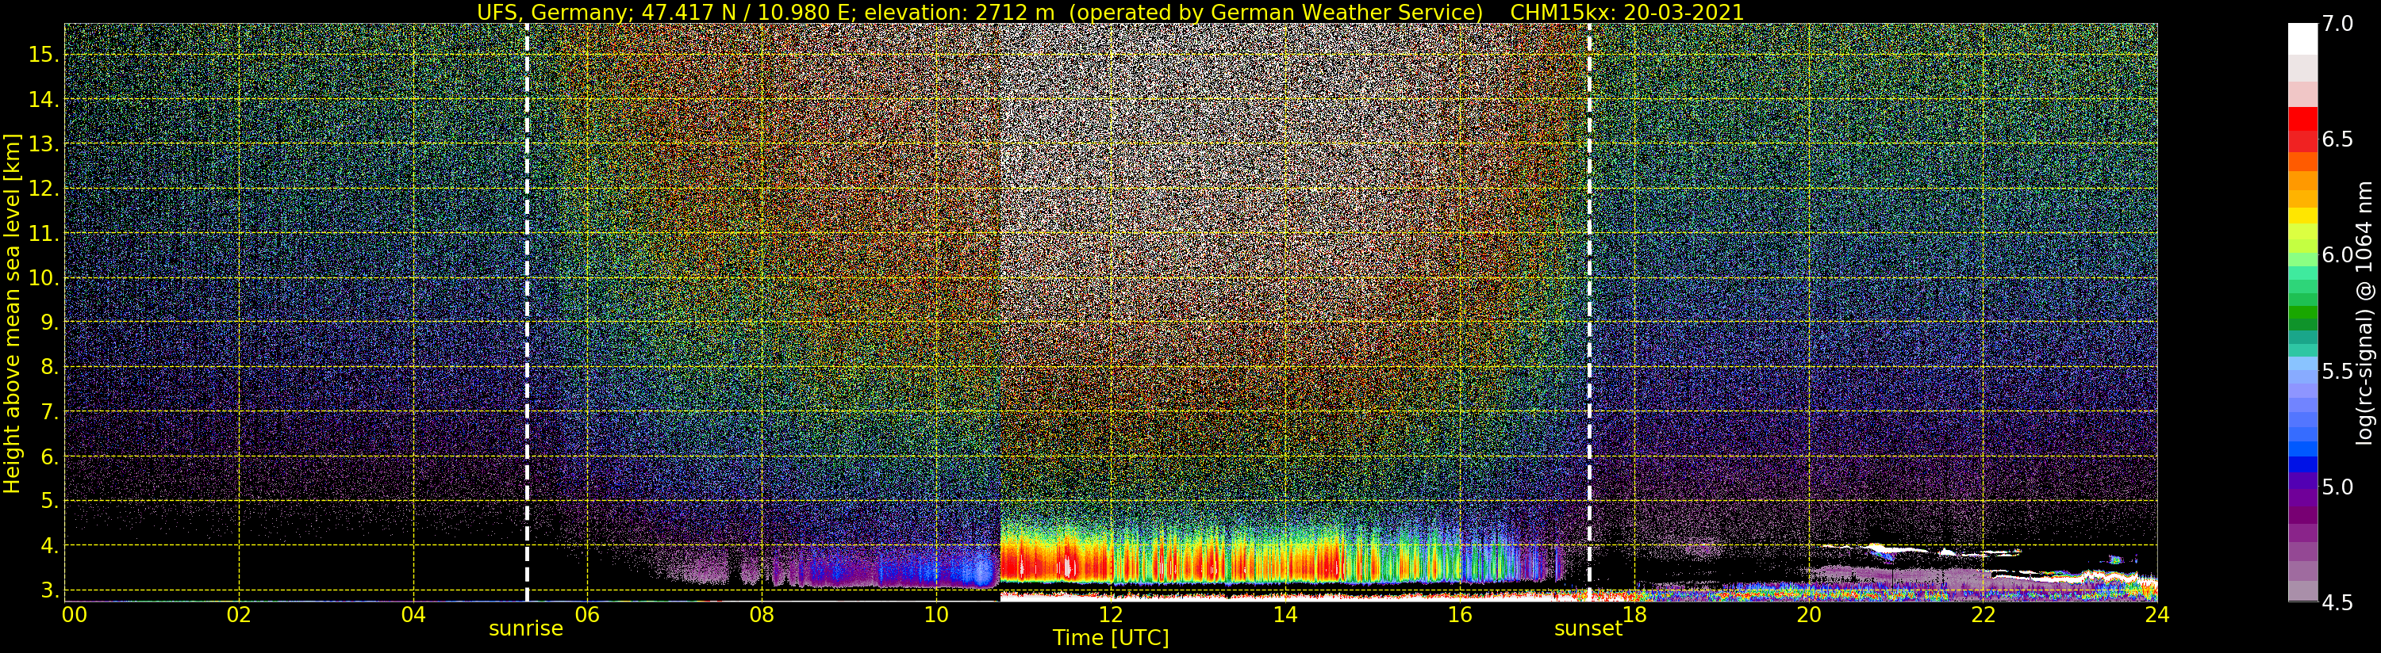Click the 'CHM15kx: 20-03-2021' title text
Viewport: 2381px width, 653px height.
click(x=1626, y=12)
